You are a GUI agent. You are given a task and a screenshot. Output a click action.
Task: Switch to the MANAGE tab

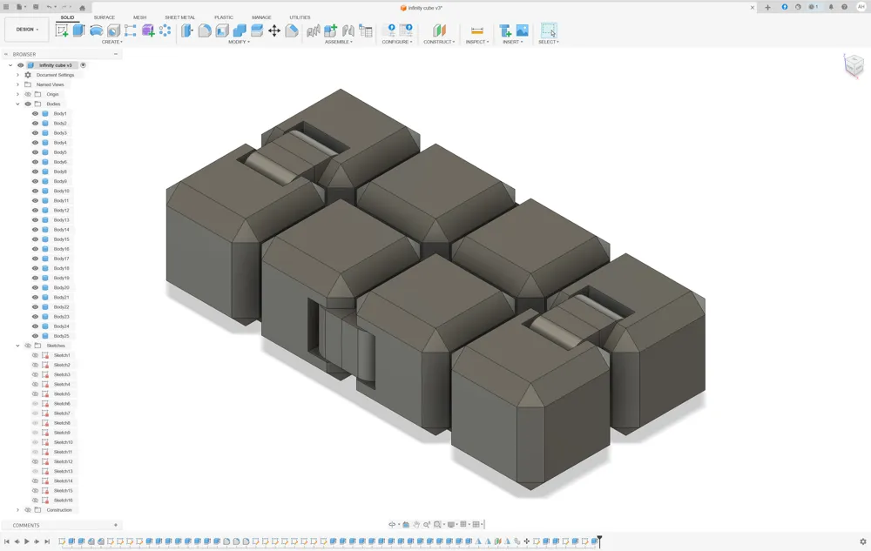[x=261, y=17]
